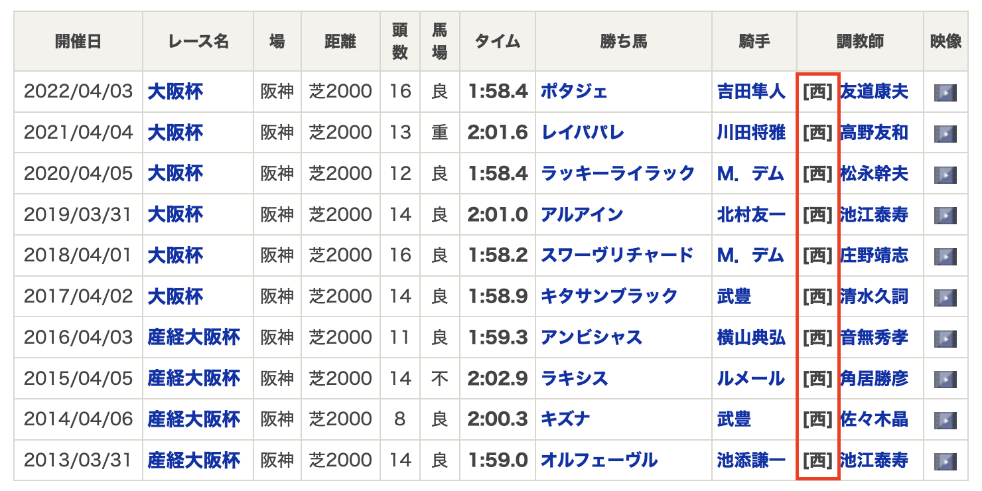
Task: Open winning horse ポタジェ page
Action: (574, 92)
